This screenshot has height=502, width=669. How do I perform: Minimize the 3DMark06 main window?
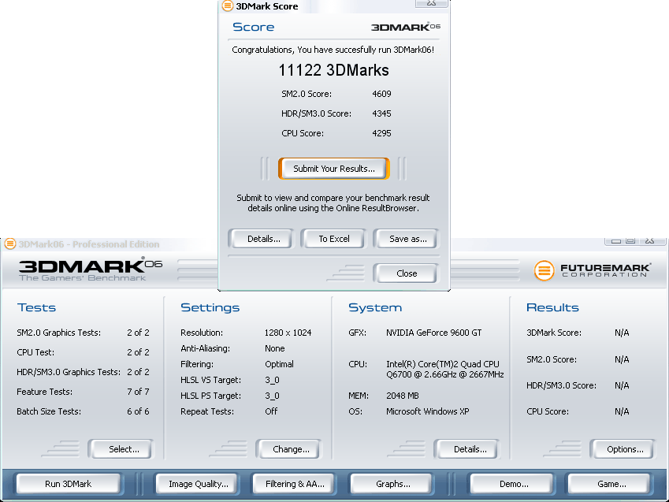[615, 241]
